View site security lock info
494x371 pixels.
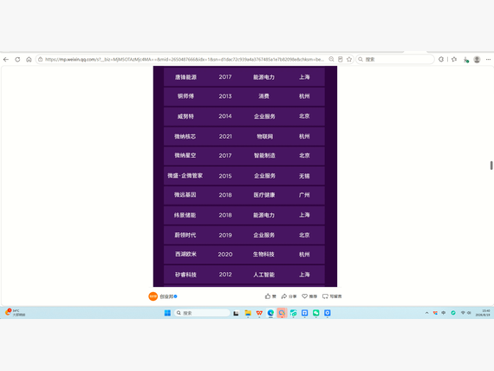(41, 59)
